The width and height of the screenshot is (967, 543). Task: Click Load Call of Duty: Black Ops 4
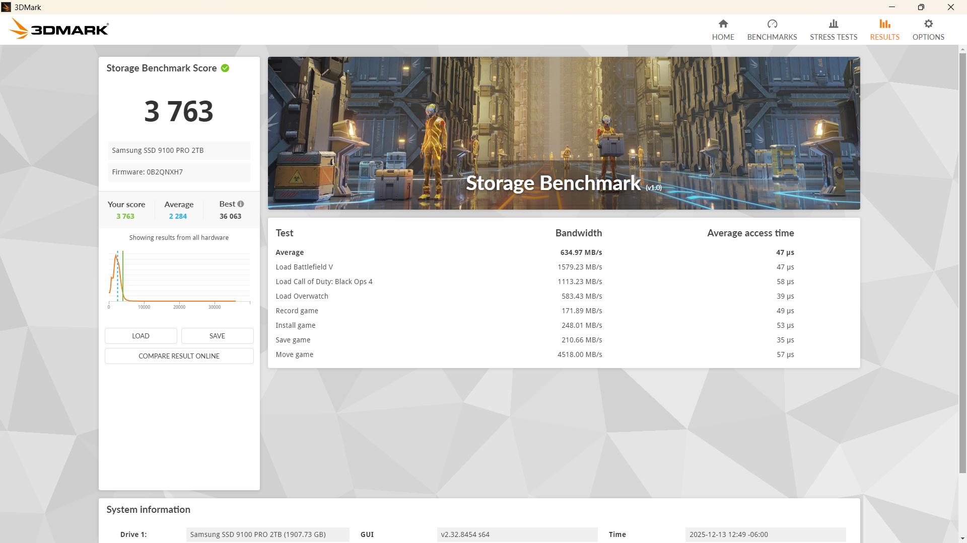point(324,282)
